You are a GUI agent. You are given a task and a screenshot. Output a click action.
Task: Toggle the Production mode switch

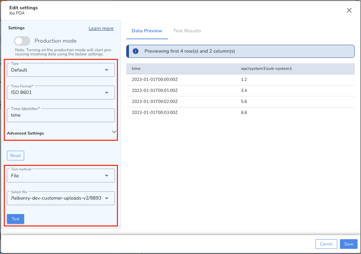click(22, 41)
